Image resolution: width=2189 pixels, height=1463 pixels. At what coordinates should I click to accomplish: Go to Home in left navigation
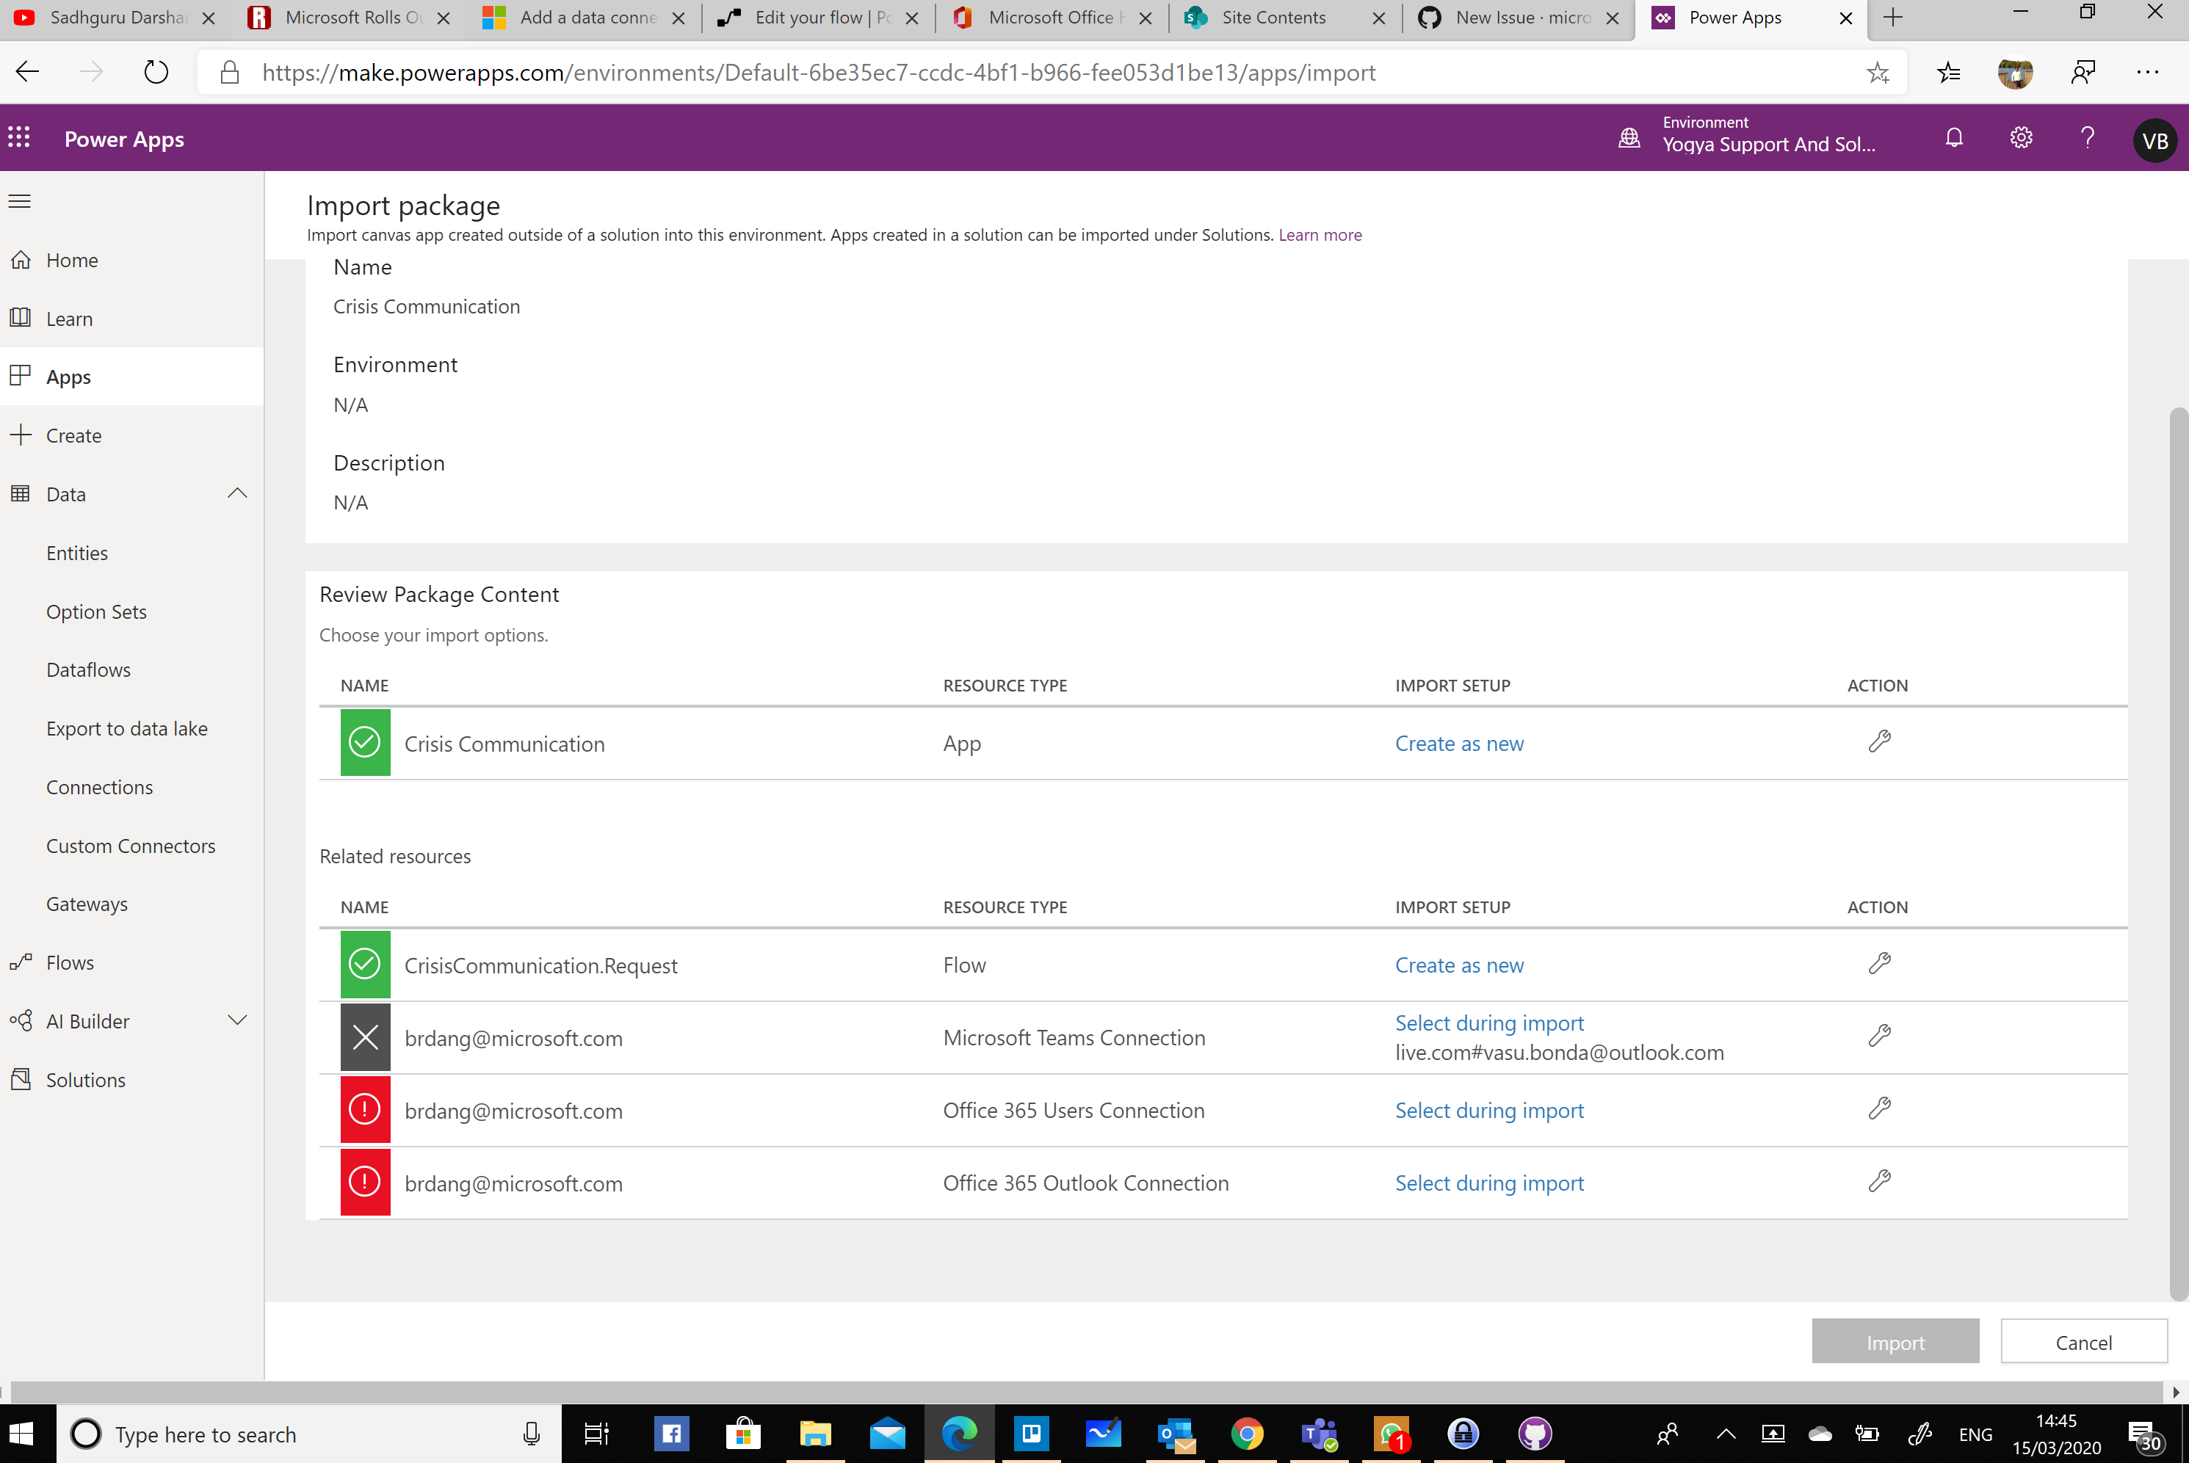pyautogui.click(x=131, y=261)
